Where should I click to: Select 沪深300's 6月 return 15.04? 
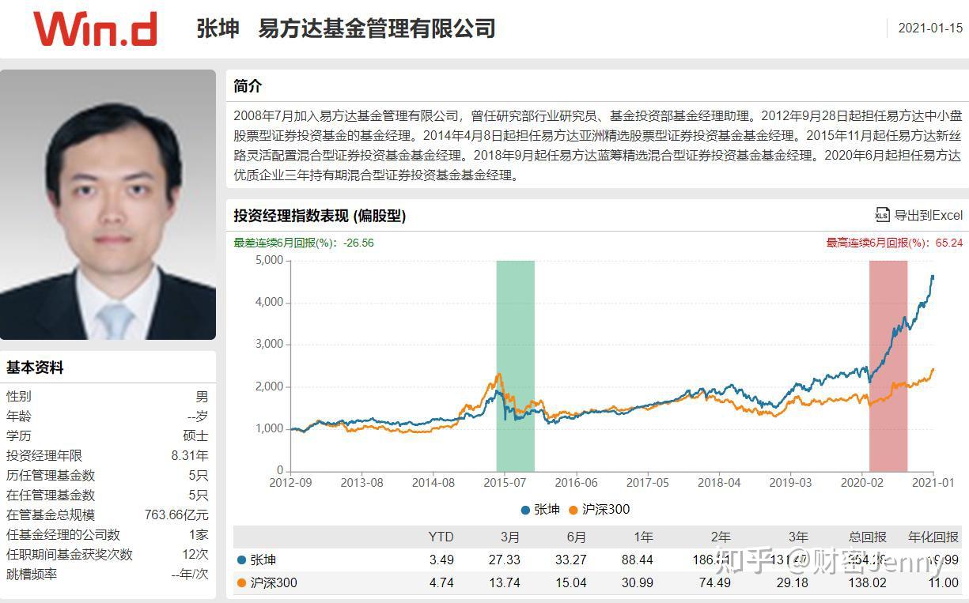(571, 583)
